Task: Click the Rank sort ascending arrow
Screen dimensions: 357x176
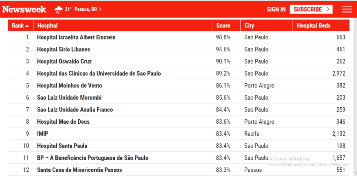Action: click(27, 26)
